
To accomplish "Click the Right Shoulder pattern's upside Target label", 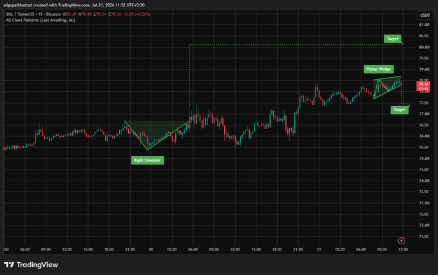I will (392, 39).
